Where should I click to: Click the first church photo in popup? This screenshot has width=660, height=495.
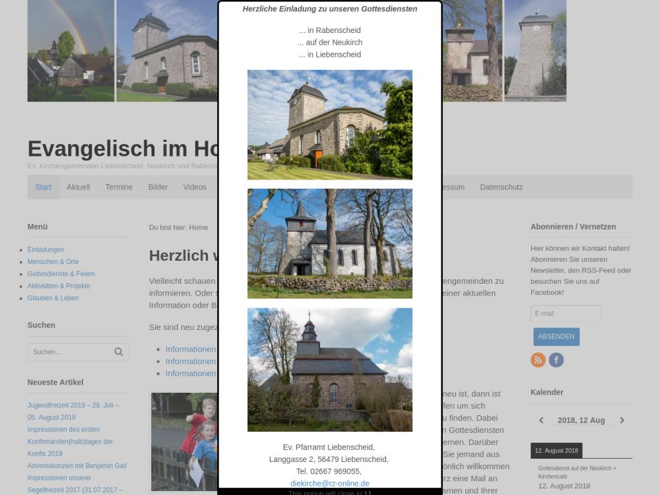coord(329,125)
